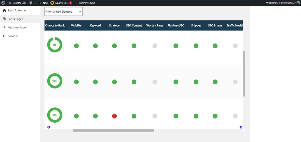This screenshot has width=301, height=142.
Task: Click the Visibility column header
Action: coord(76,26)
